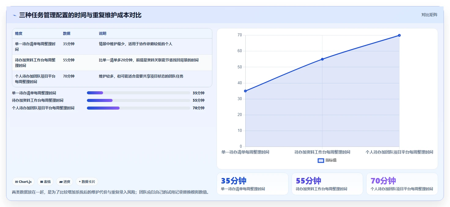Click progress bar for 个人待办加团队项目平台每周整理时间

(139, 108)
